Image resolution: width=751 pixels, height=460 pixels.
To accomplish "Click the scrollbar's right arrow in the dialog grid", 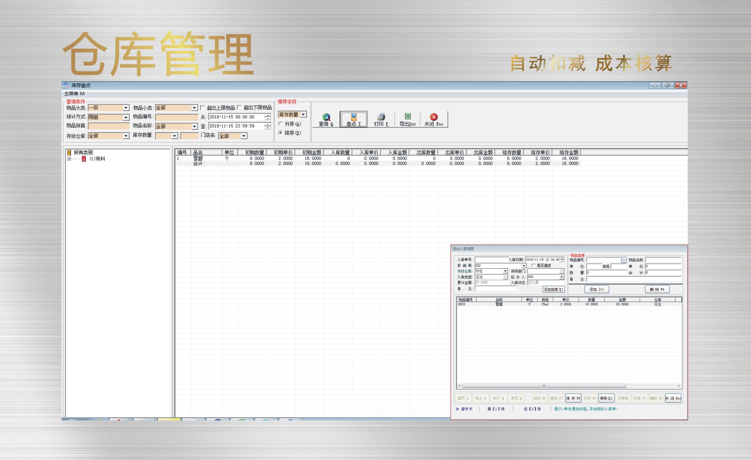I will point(679,386).
